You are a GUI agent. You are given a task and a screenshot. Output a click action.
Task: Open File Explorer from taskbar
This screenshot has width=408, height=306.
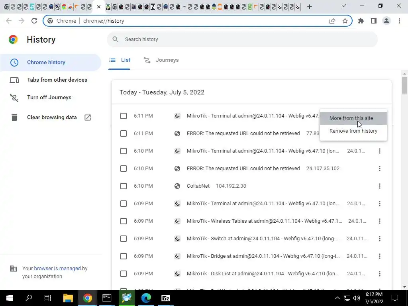(68, 298)
